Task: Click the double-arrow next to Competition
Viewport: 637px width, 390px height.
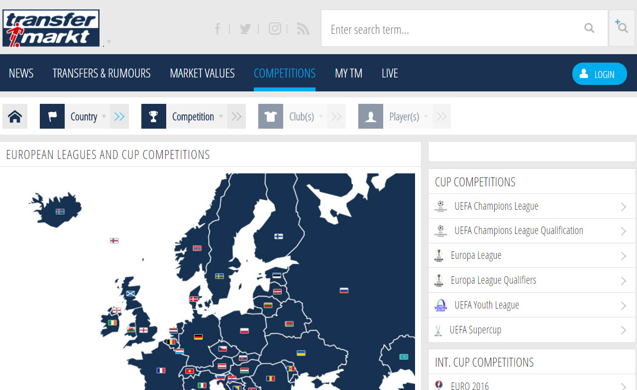Action: pyautogui.click(x=237, y=116)
